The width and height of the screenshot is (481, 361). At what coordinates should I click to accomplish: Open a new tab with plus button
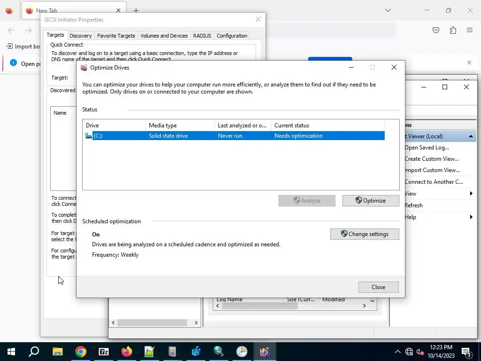pyautogui.click(x=136, y=10)
